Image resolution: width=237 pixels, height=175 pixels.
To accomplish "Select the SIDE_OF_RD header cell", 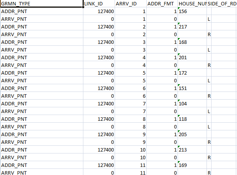I will coord(222,3).
